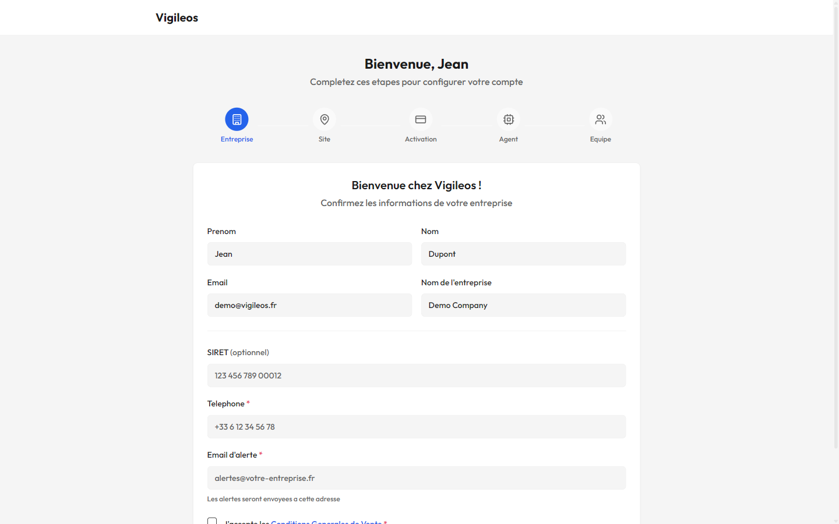Click 'Les alertes seront envoyees a cette adresse' hint
The width and height of the screenshot is (839, 524).
274,499
